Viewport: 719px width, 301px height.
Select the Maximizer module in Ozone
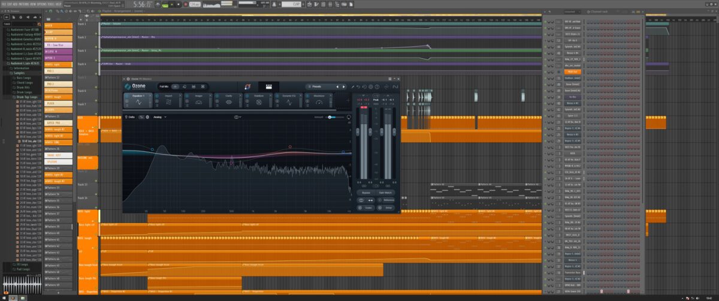319,102
